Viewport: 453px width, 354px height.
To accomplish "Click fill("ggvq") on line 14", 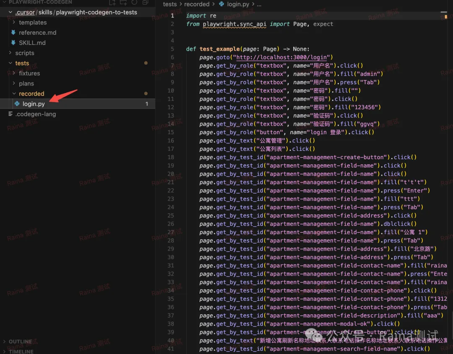I will pos(360,124).
